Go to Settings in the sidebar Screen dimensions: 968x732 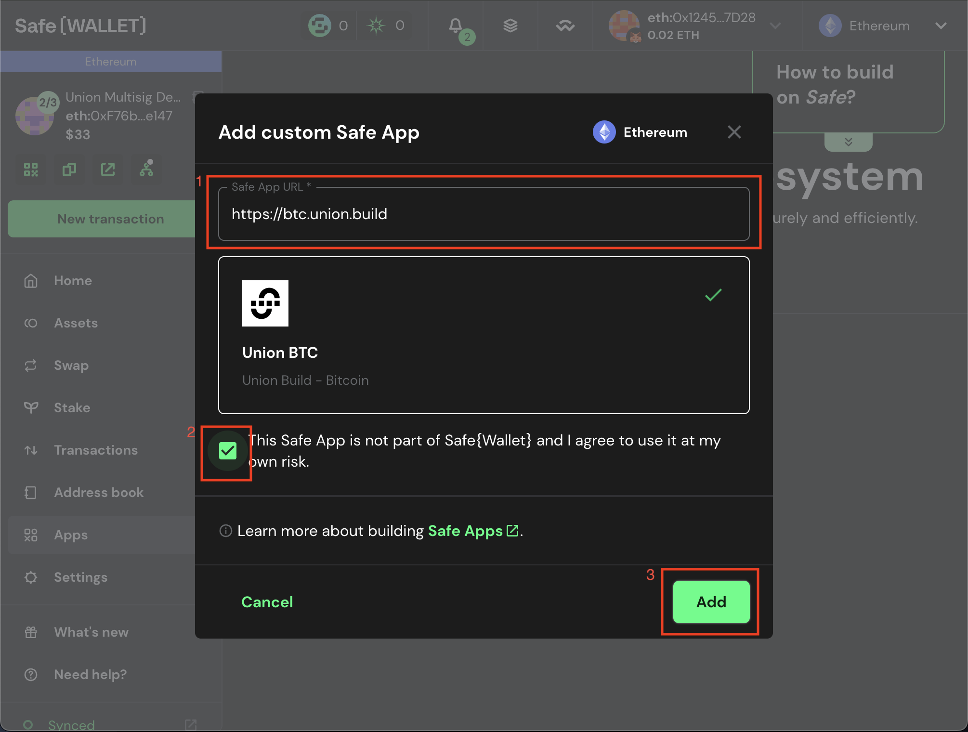[x=80, y=577]
